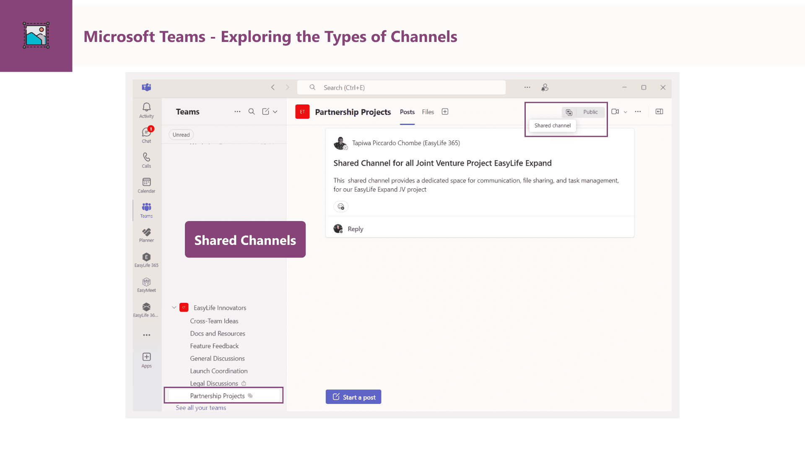Toggle the side pane icon at top right

coord(659,112)
